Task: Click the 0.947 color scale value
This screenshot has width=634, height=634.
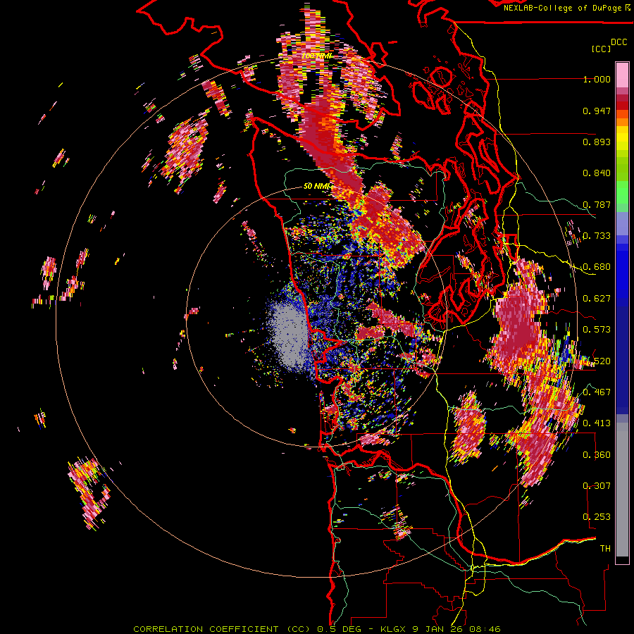Action: click(x=597, y=111)
